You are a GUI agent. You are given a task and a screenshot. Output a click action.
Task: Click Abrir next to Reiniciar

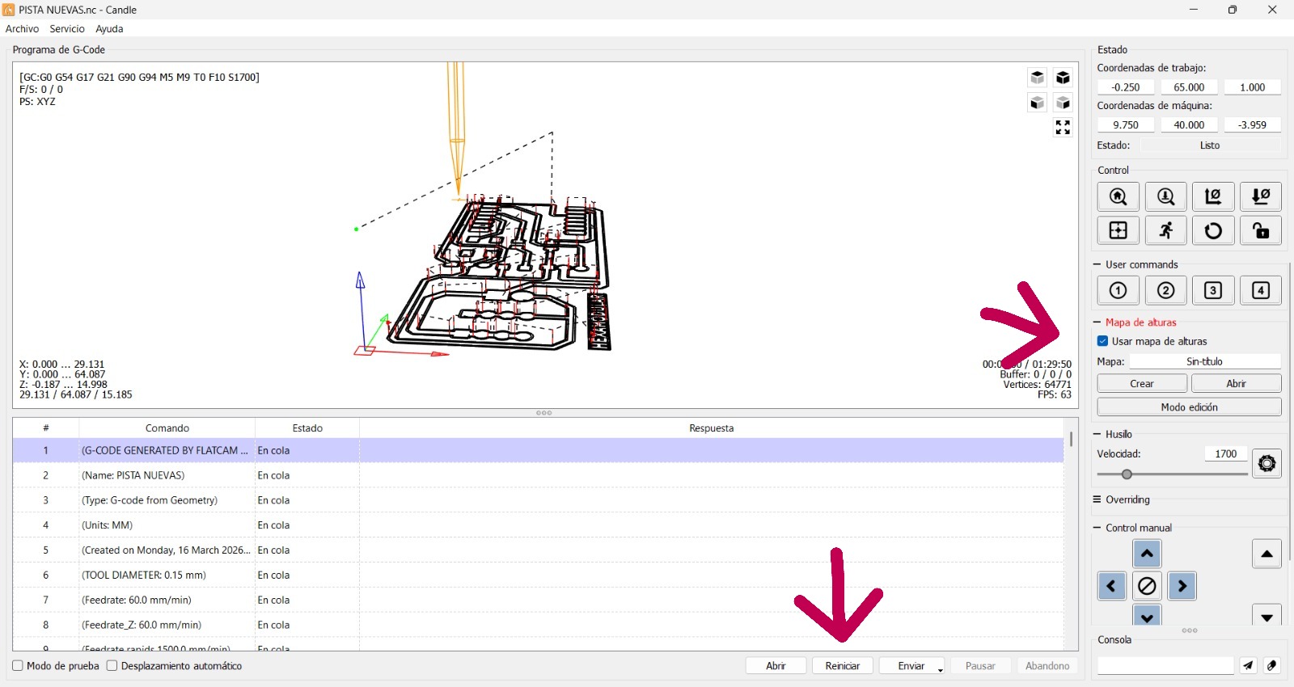point(776,666)
